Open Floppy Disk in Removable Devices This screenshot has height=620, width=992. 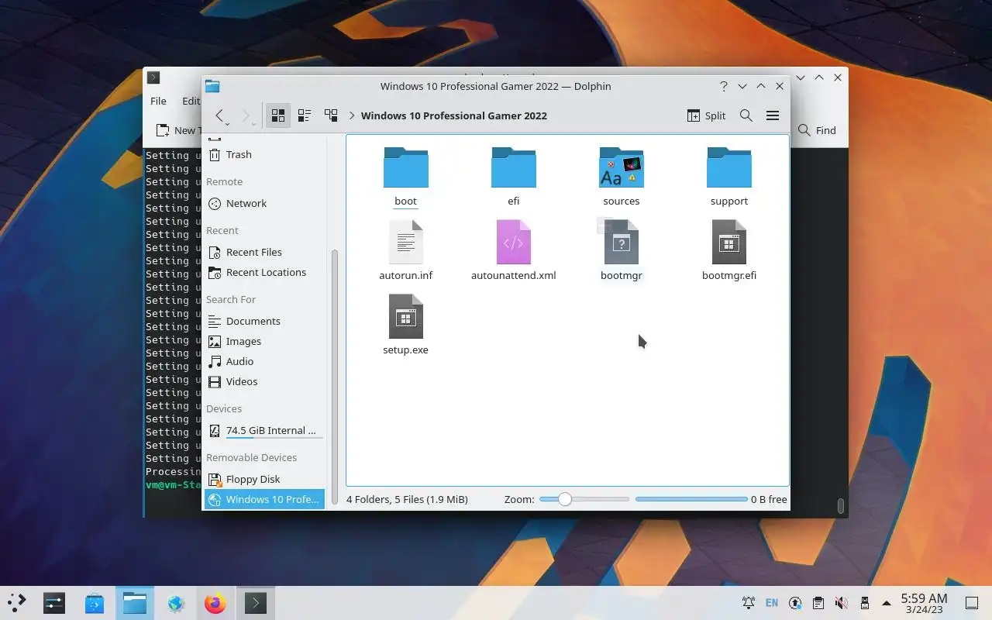[263, 479]
